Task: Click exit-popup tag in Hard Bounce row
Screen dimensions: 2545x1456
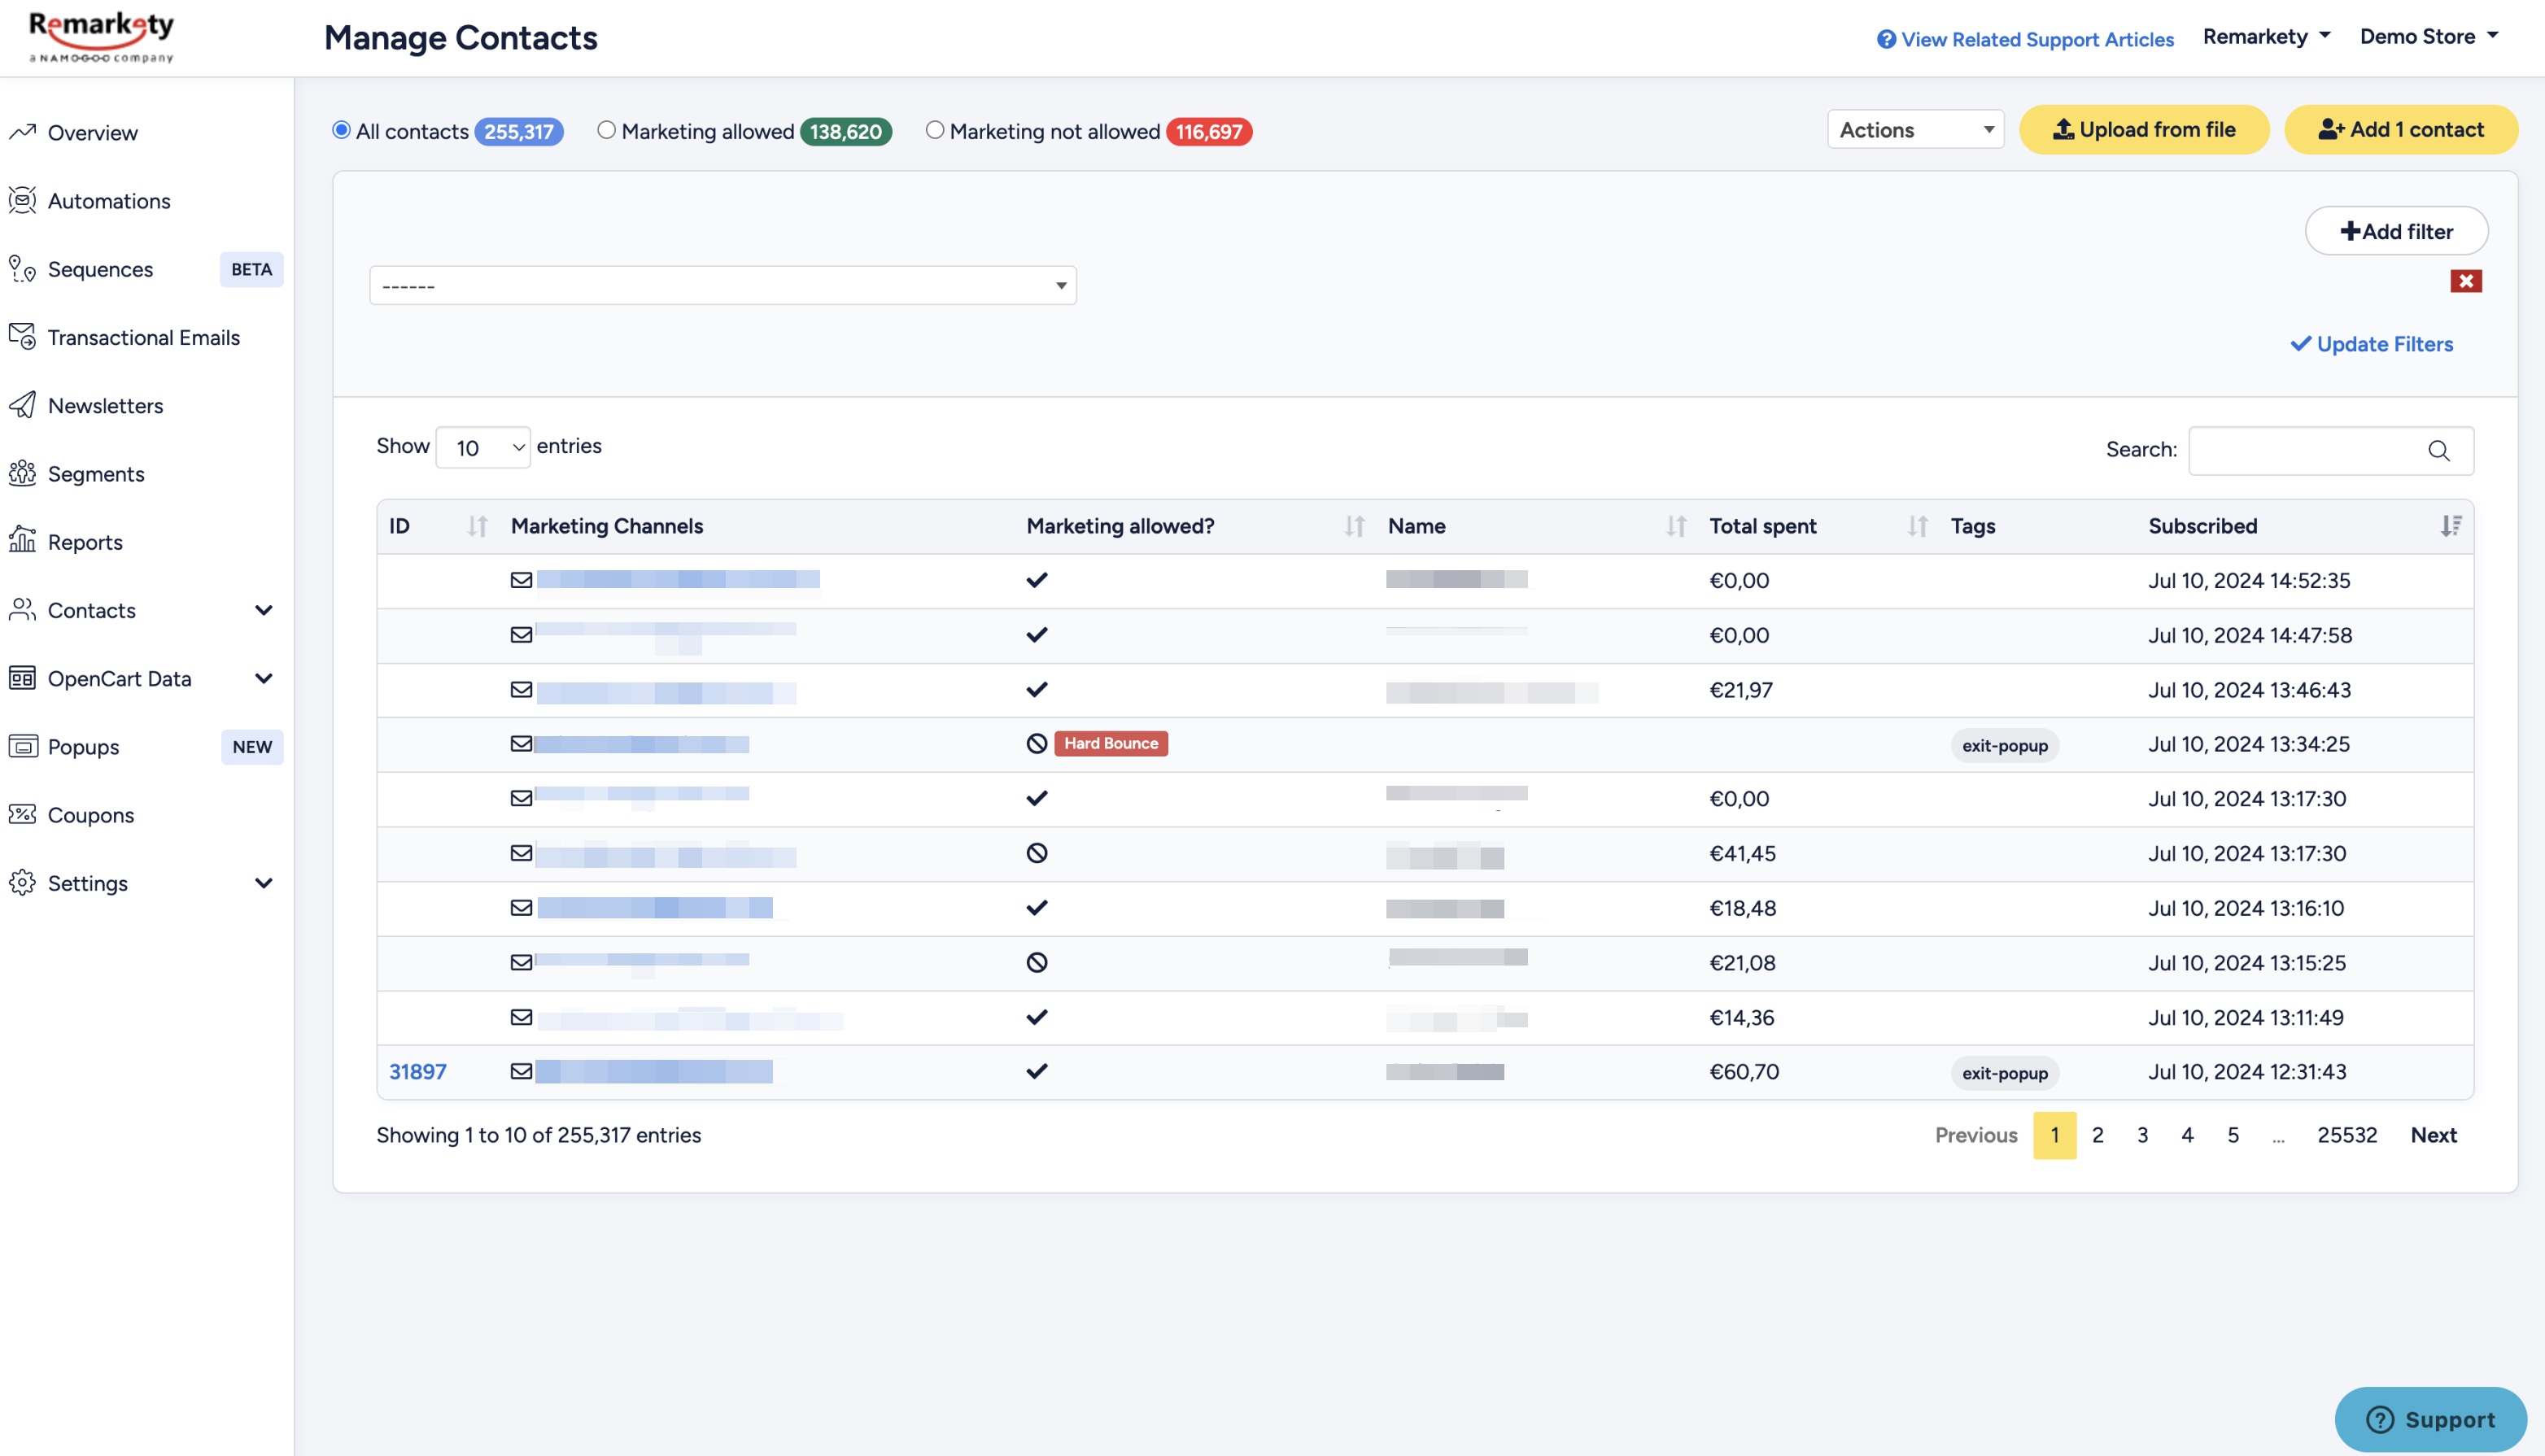Action: pos(2005,745)
